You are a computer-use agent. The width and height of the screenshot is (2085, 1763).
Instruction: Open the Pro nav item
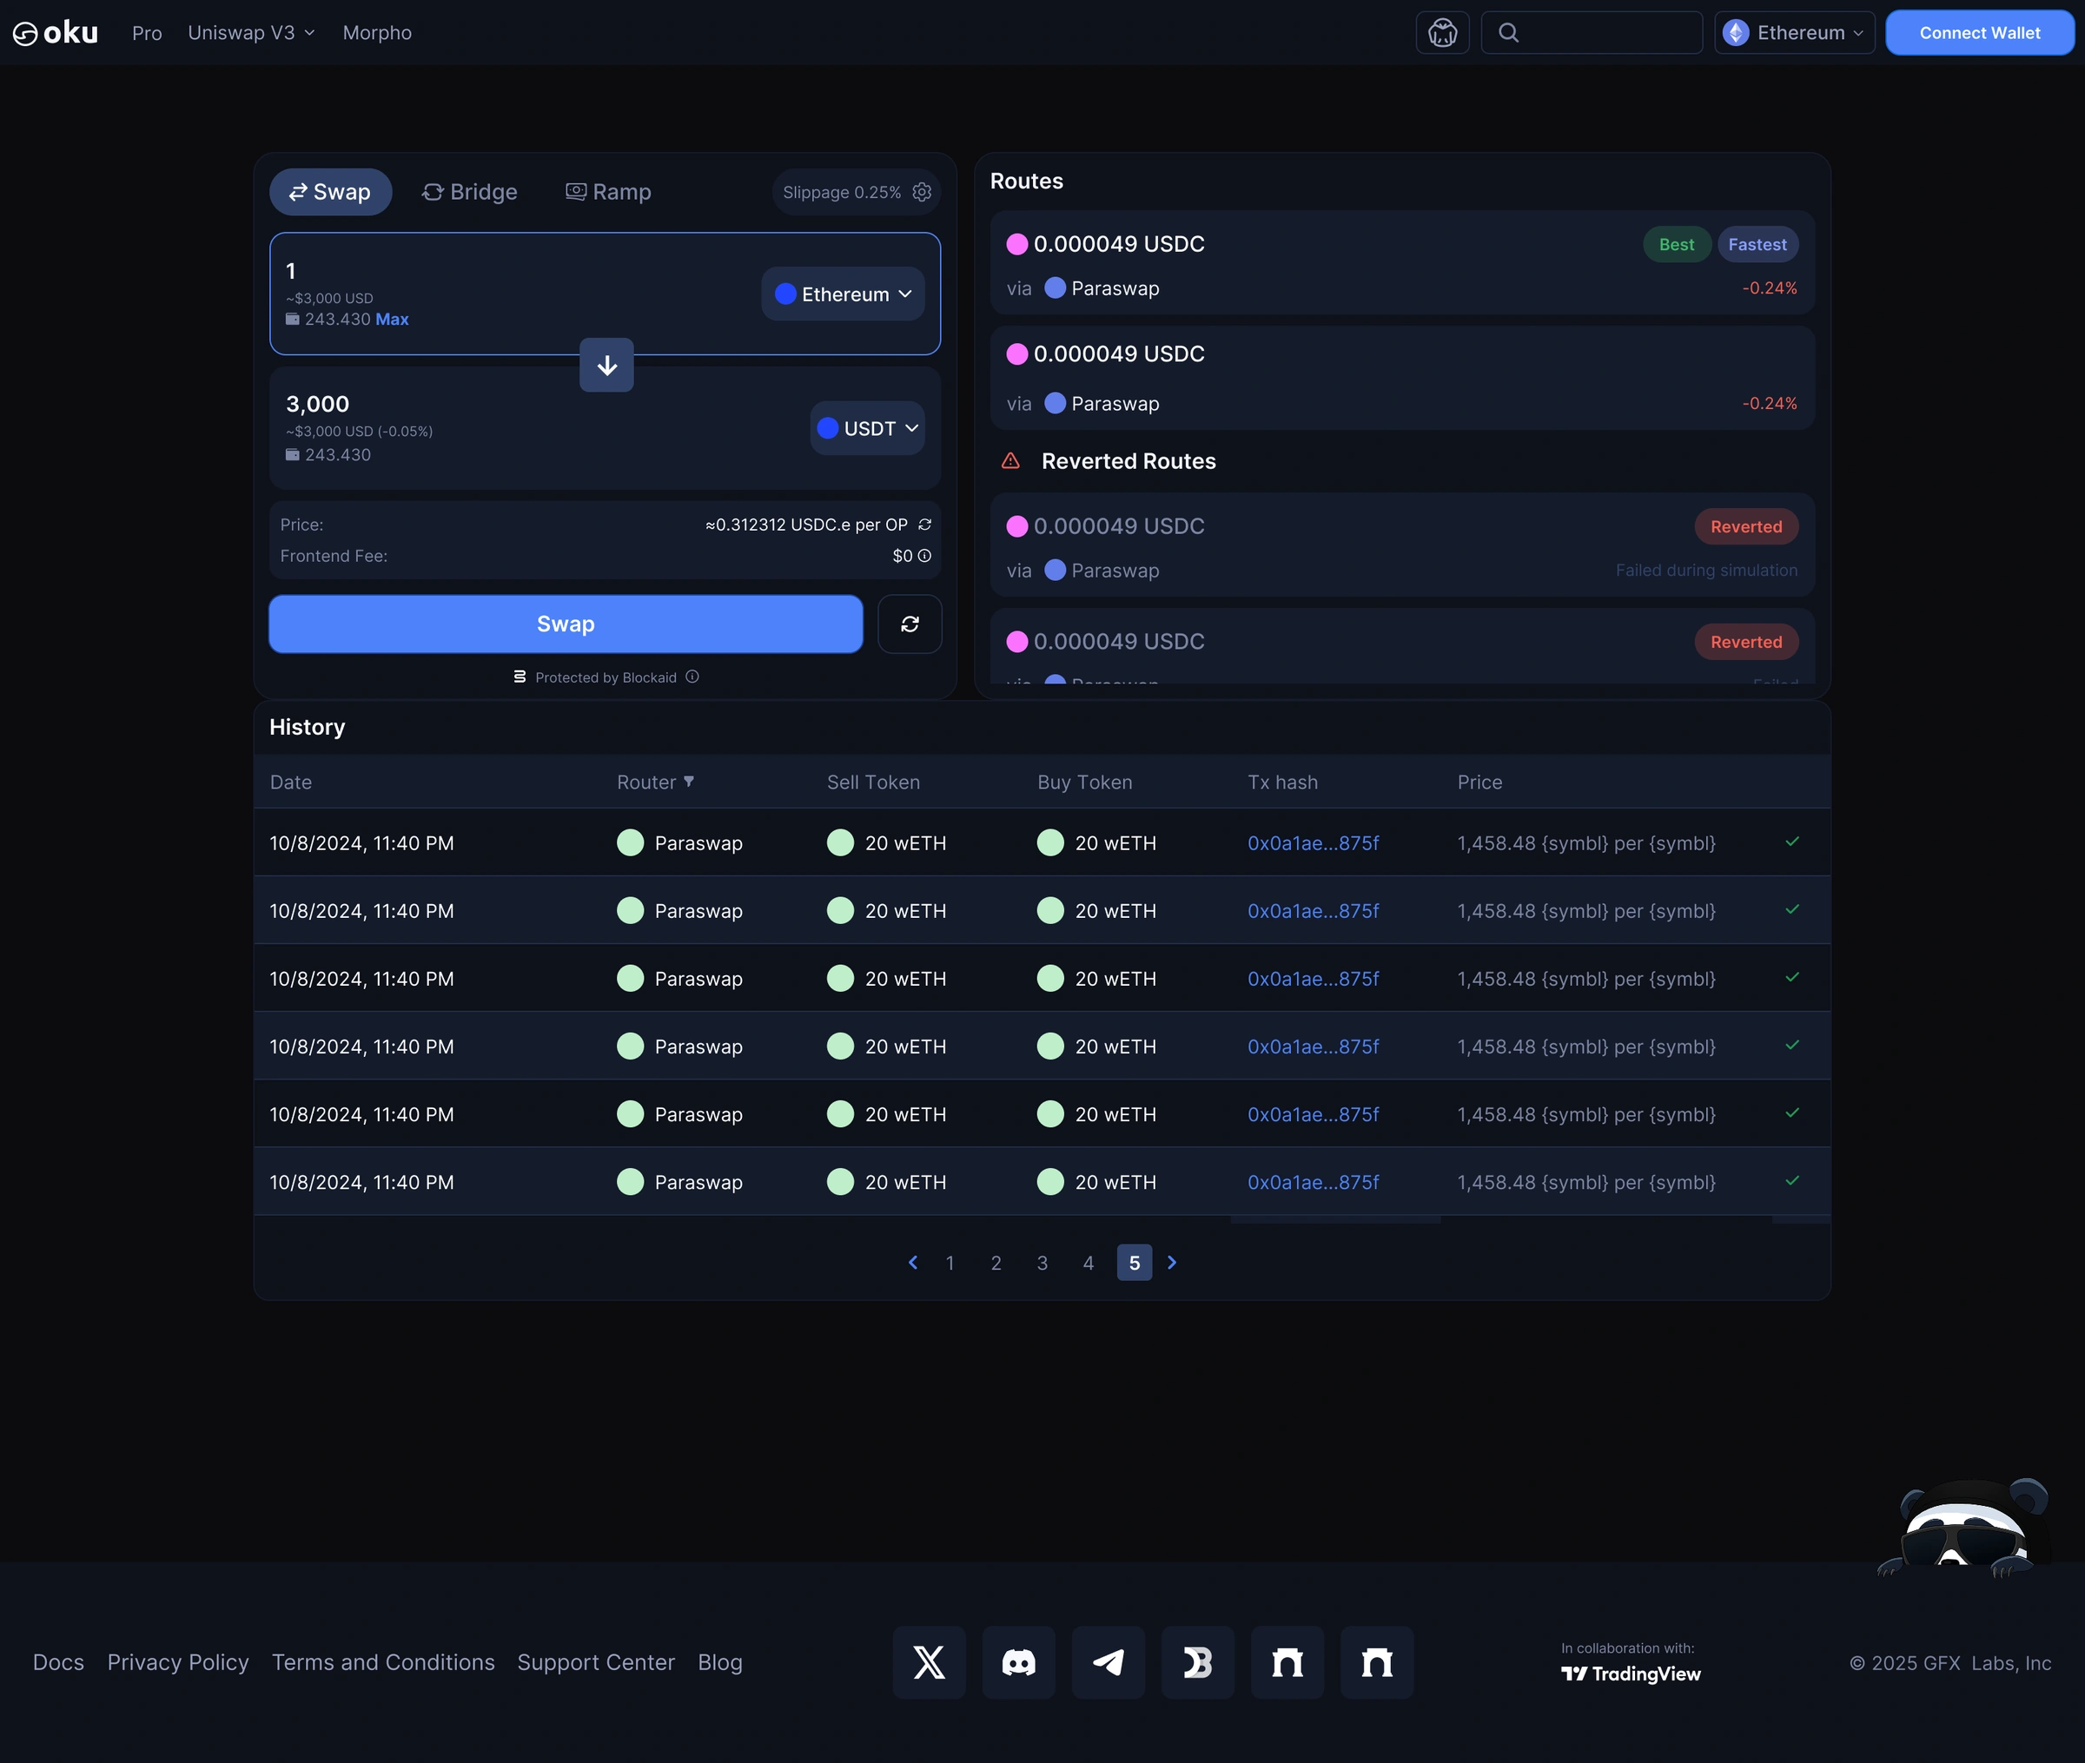[x=147, y=33]
